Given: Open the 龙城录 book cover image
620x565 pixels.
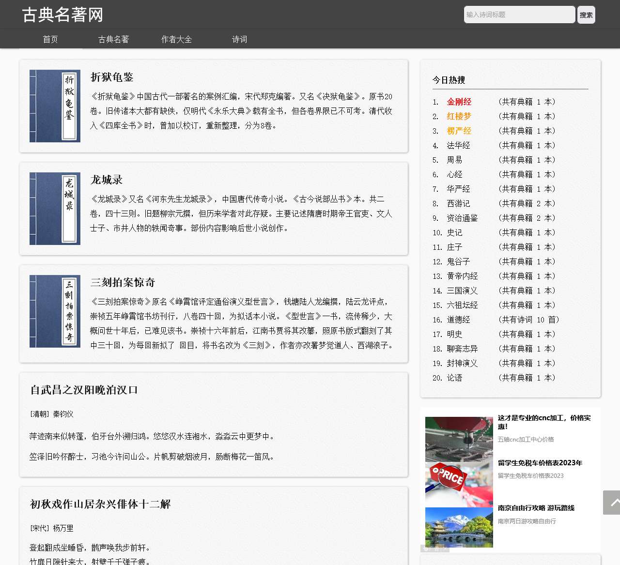Looking at the screenshot, I should point(55,209).
